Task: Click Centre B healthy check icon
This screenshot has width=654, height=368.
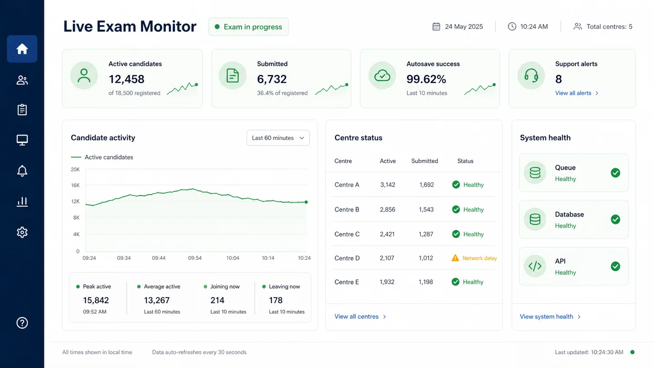Action: coord(456,209)
